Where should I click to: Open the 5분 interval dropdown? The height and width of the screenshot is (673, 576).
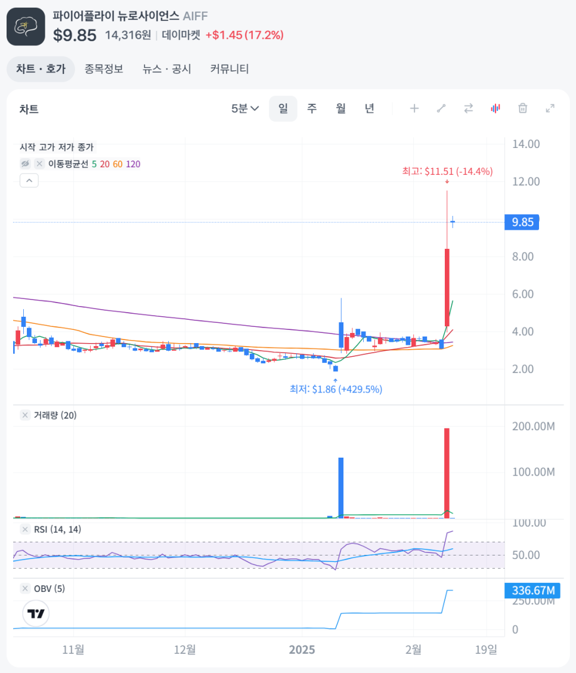click(x=245, y=109)
